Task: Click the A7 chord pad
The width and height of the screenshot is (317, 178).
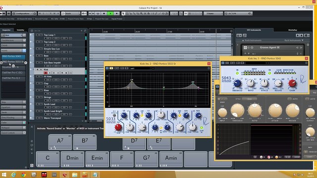Action: pyautogui.click(x=60, y=142)
